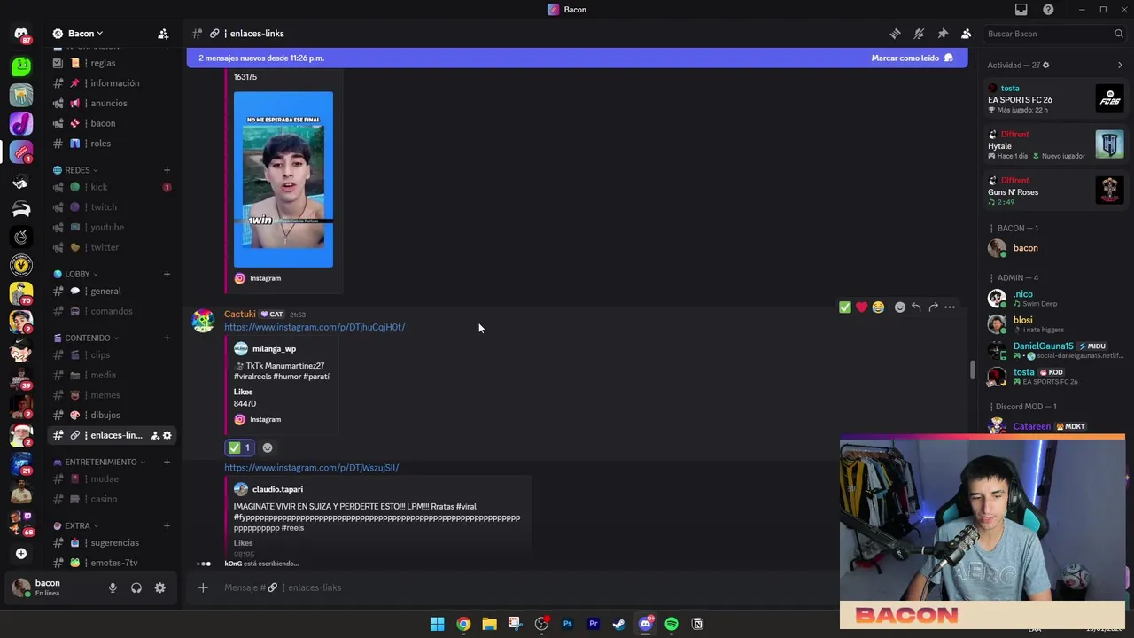Open member DanielGauna15 in the list

tap(1055, 350)
